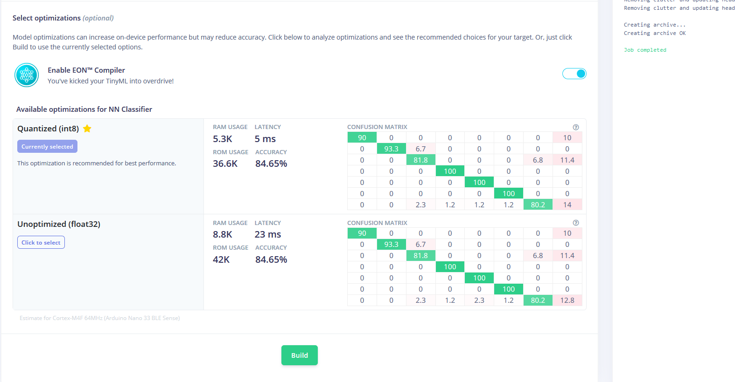Click the 36.6K ROM usage value

point(225,164)
